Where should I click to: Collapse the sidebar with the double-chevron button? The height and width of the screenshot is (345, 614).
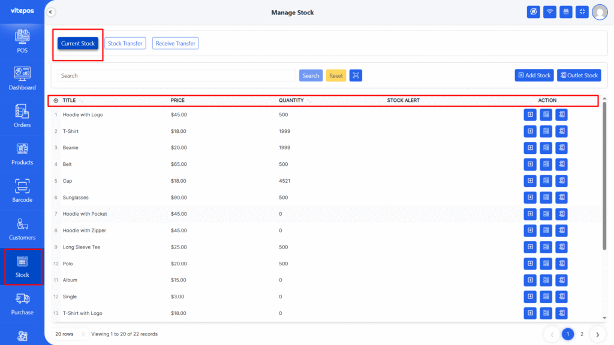(x=50, y=12)
